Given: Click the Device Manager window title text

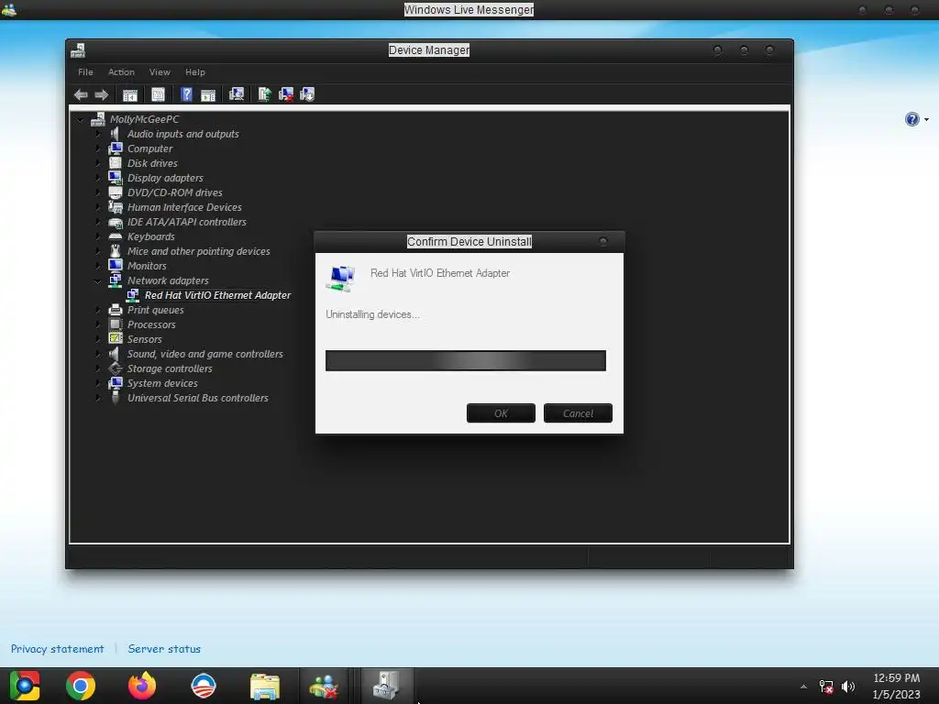Looking at the screenshot, I should point(429,50).
